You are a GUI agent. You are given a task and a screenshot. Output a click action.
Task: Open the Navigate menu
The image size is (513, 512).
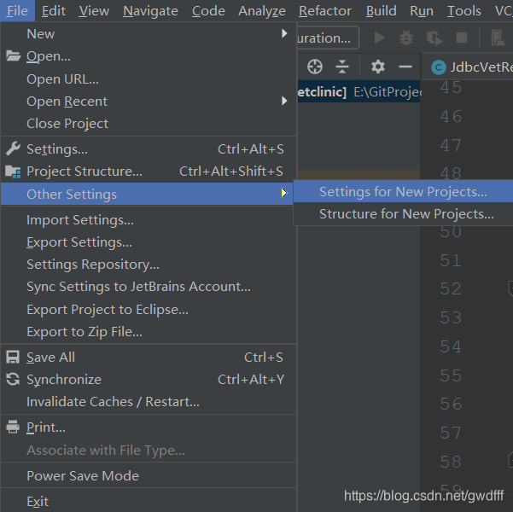150,11
